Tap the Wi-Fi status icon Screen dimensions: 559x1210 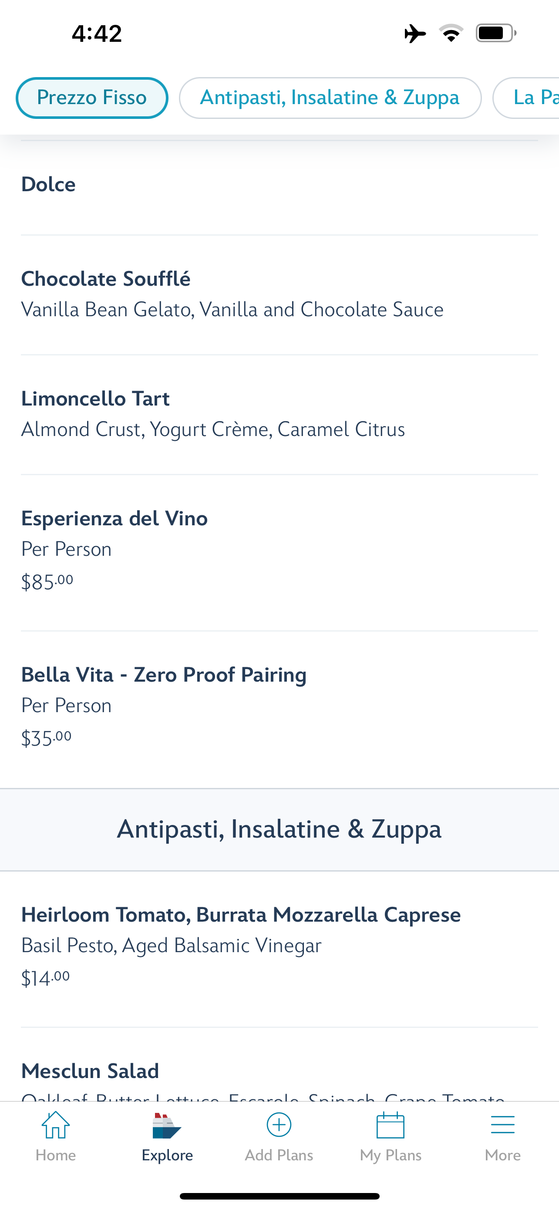point(451,34)
